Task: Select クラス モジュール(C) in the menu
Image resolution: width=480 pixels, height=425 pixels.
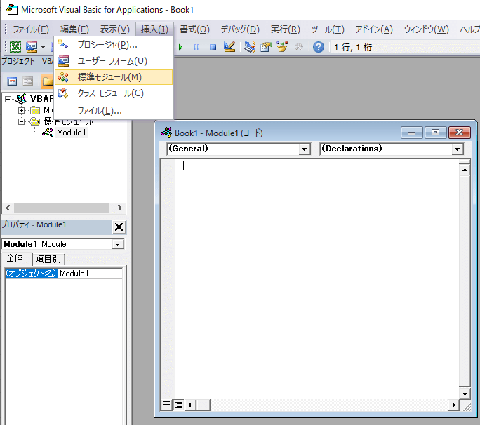Action: pyautogui.click(x=110, y=93)
